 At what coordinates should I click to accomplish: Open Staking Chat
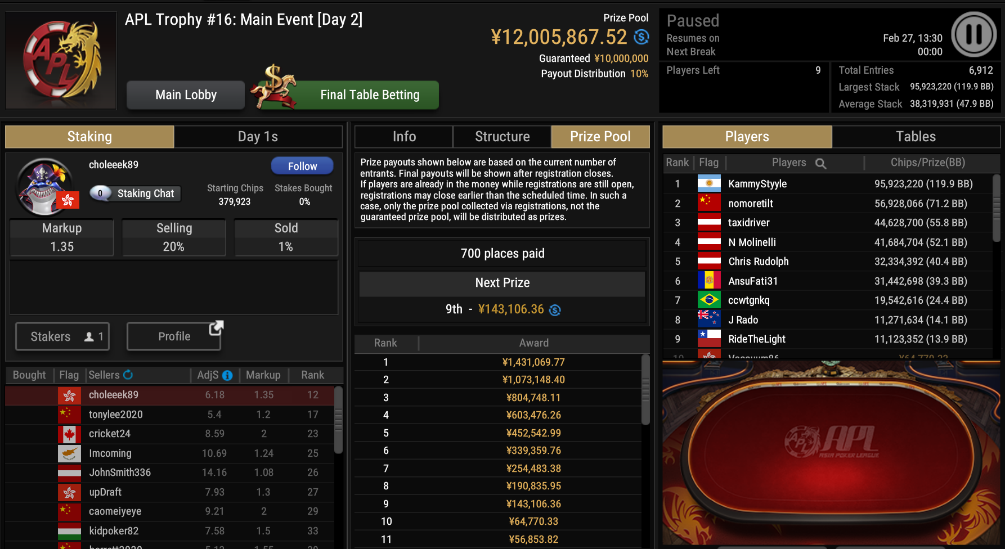(135, 193)
